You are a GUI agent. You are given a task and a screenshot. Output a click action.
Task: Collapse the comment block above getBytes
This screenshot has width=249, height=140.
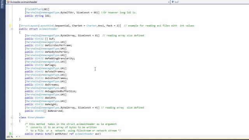[12, 124]
